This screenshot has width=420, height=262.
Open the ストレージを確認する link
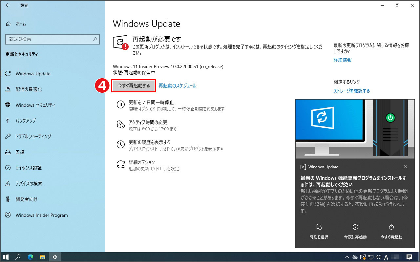tap(352, 91)
